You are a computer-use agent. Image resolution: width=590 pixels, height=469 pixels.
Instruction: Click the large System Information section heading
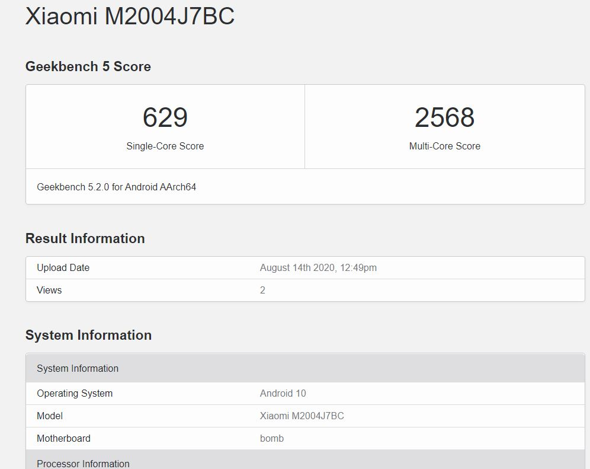[88, 335]
